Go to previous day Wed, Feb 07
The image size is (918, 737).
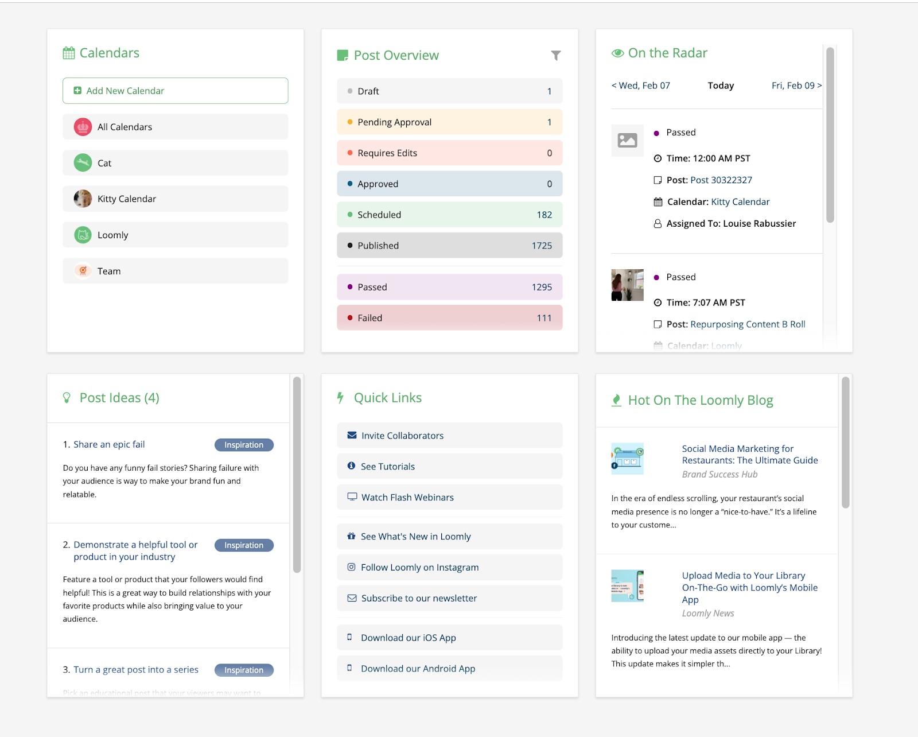pos(641,86)
